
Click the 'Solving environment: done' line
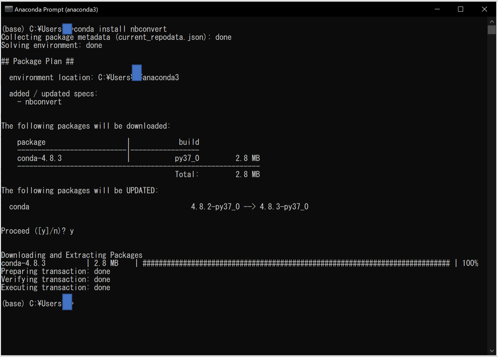click(51, 45)
